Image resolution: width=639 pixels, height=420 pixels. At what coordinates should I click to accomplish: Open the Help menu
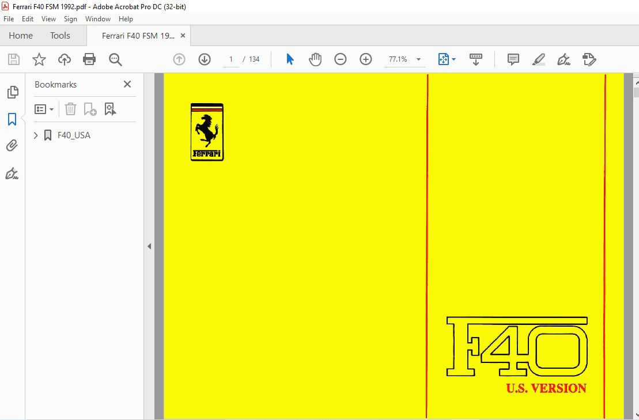[126, 19]
